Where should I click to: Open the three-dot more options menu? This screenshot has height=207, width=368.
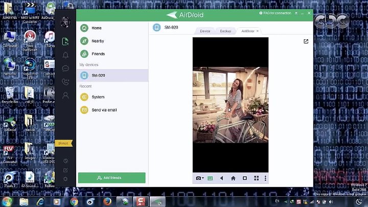266,178
